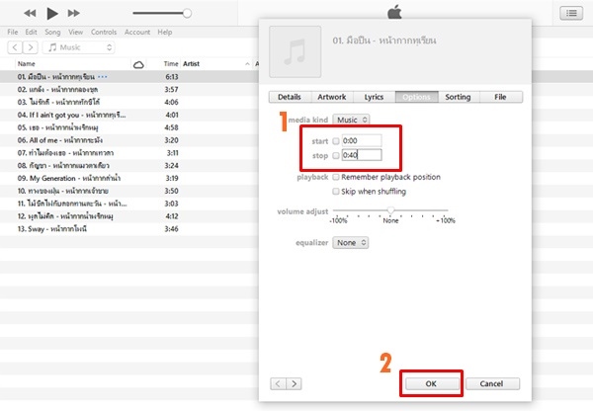Click the Apple logo in the header
The height and width of the screenshot is (411, 593).
pos(394,12)
